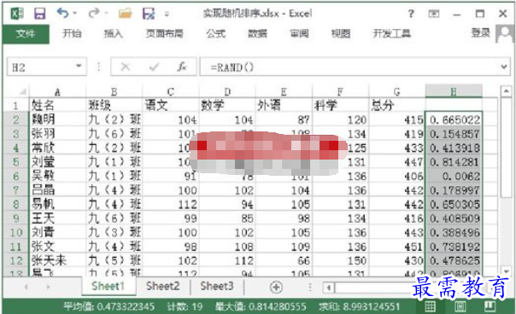
Task: Click the cell 总分 header in G1
Action: click(x=397, y=105)
